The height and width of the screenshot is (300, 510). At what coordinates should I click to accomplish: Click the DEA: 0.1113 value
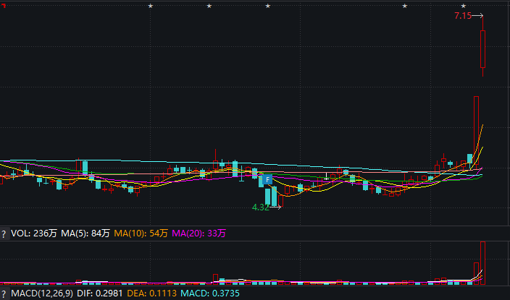click(x=151, y=293)
